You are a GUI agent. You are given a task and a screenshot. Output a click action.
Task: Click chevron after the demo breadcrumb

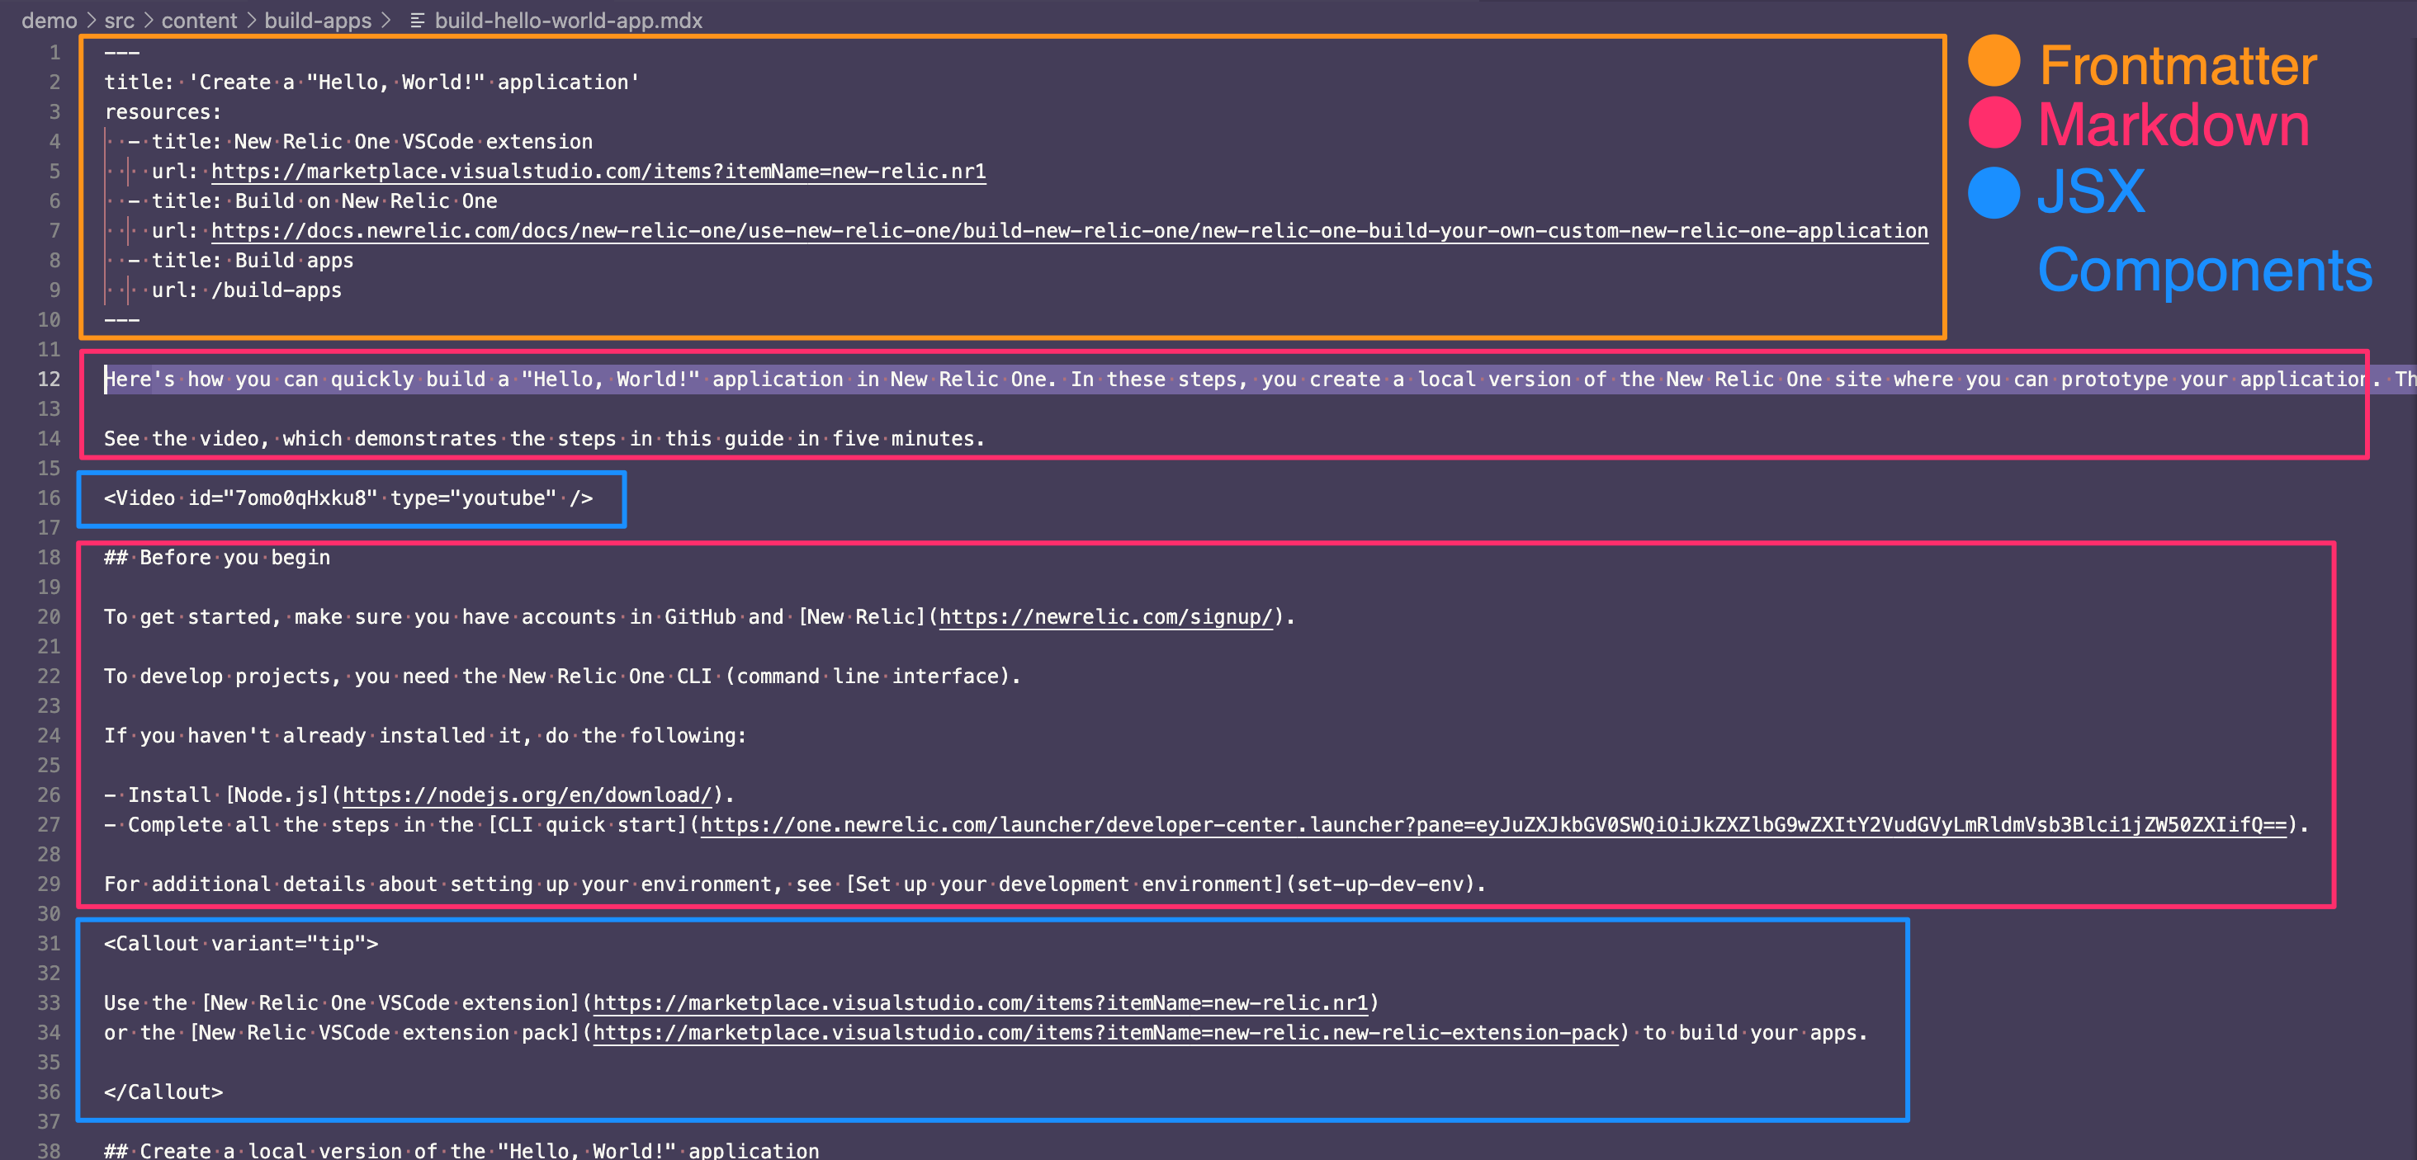pos(91,21)
